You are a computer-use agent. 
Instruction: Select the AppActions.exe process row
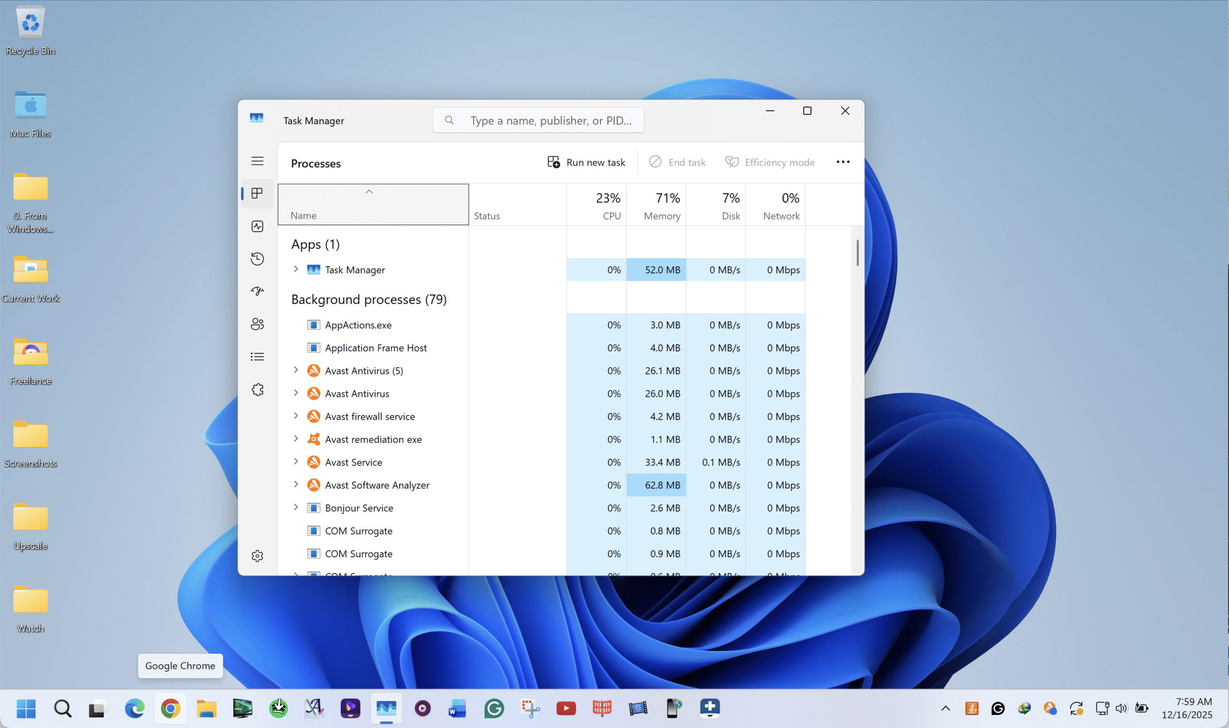(541, 325)
